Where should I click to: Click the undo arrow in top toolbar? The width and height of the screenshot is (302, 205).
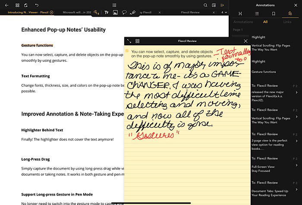tap(37, 5)
